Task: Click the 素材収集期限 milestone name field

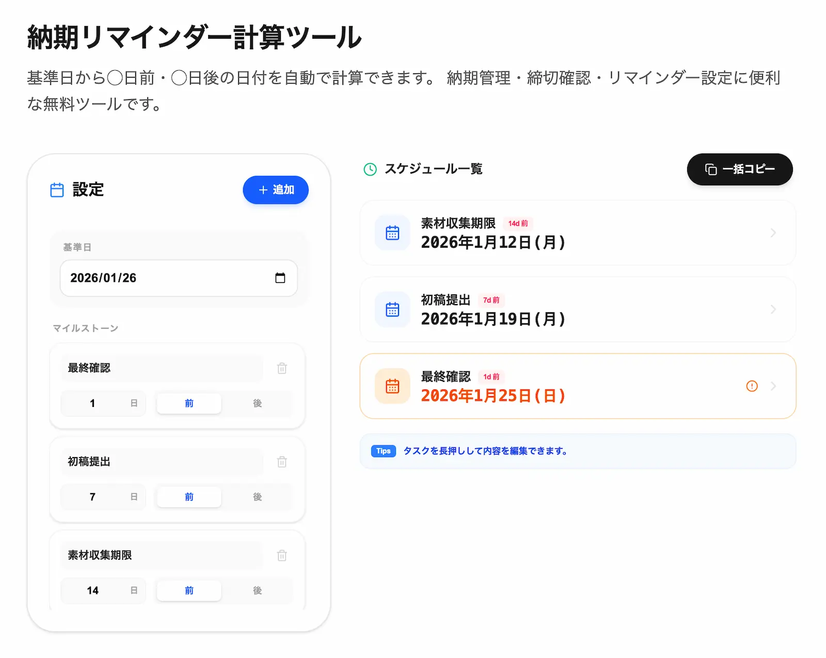Action: coord(162,555)
